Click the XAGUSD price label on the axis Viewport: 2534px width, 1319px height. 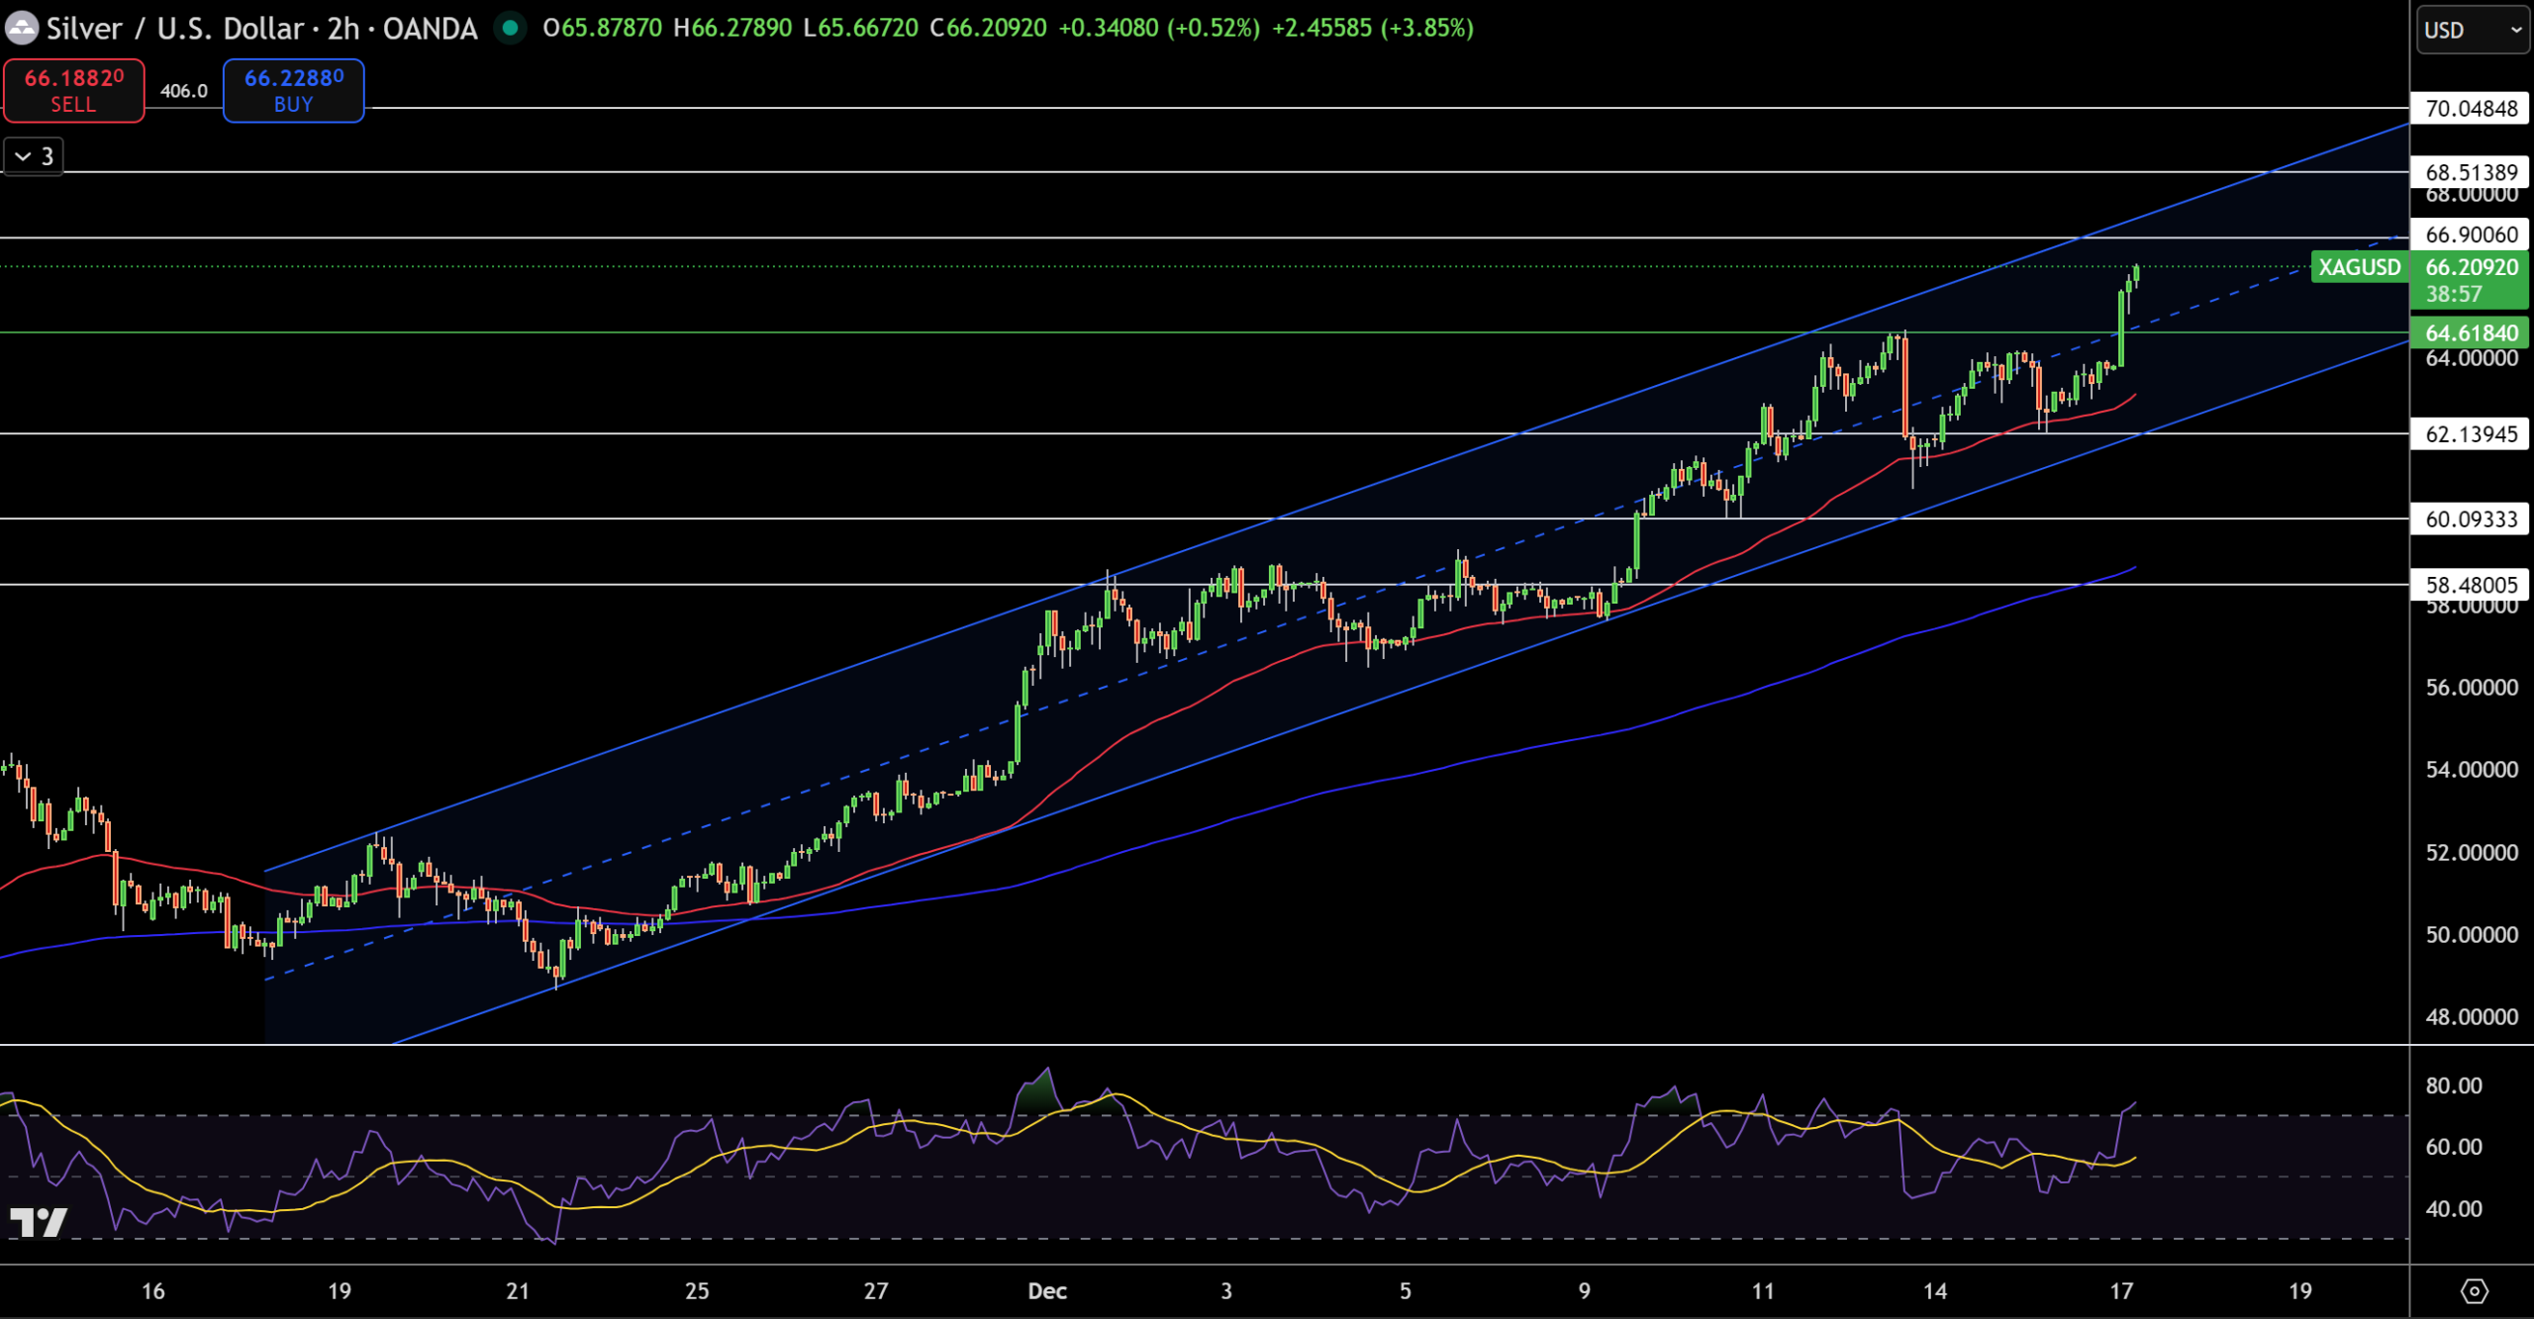(x=2363, y=267)
